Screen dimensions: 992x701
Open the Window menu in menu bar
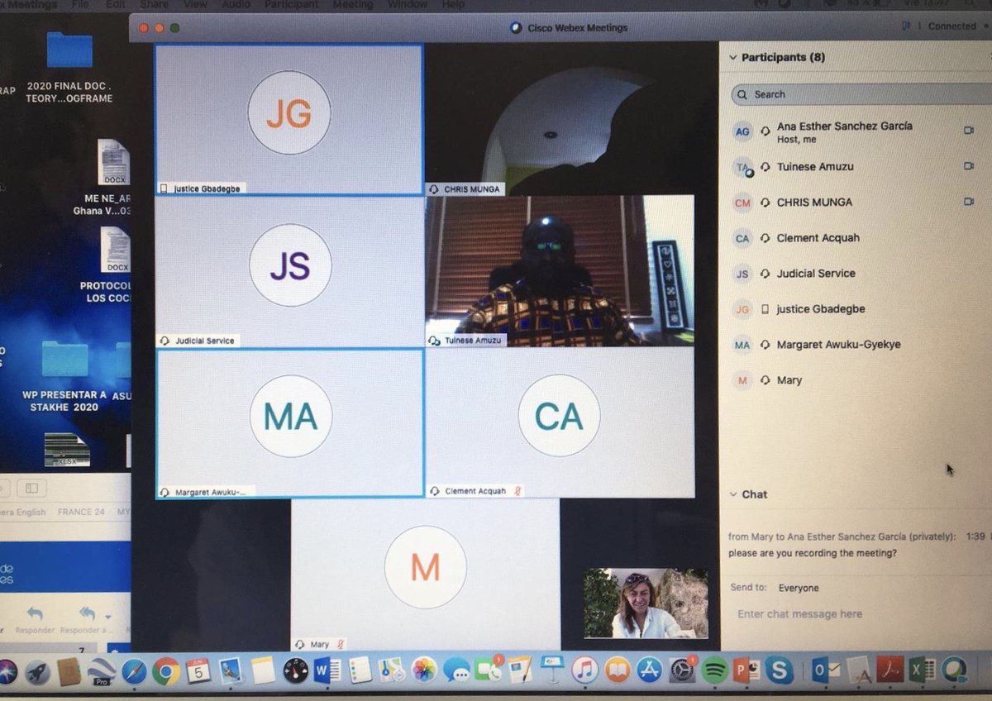click(x=407, y=4)
